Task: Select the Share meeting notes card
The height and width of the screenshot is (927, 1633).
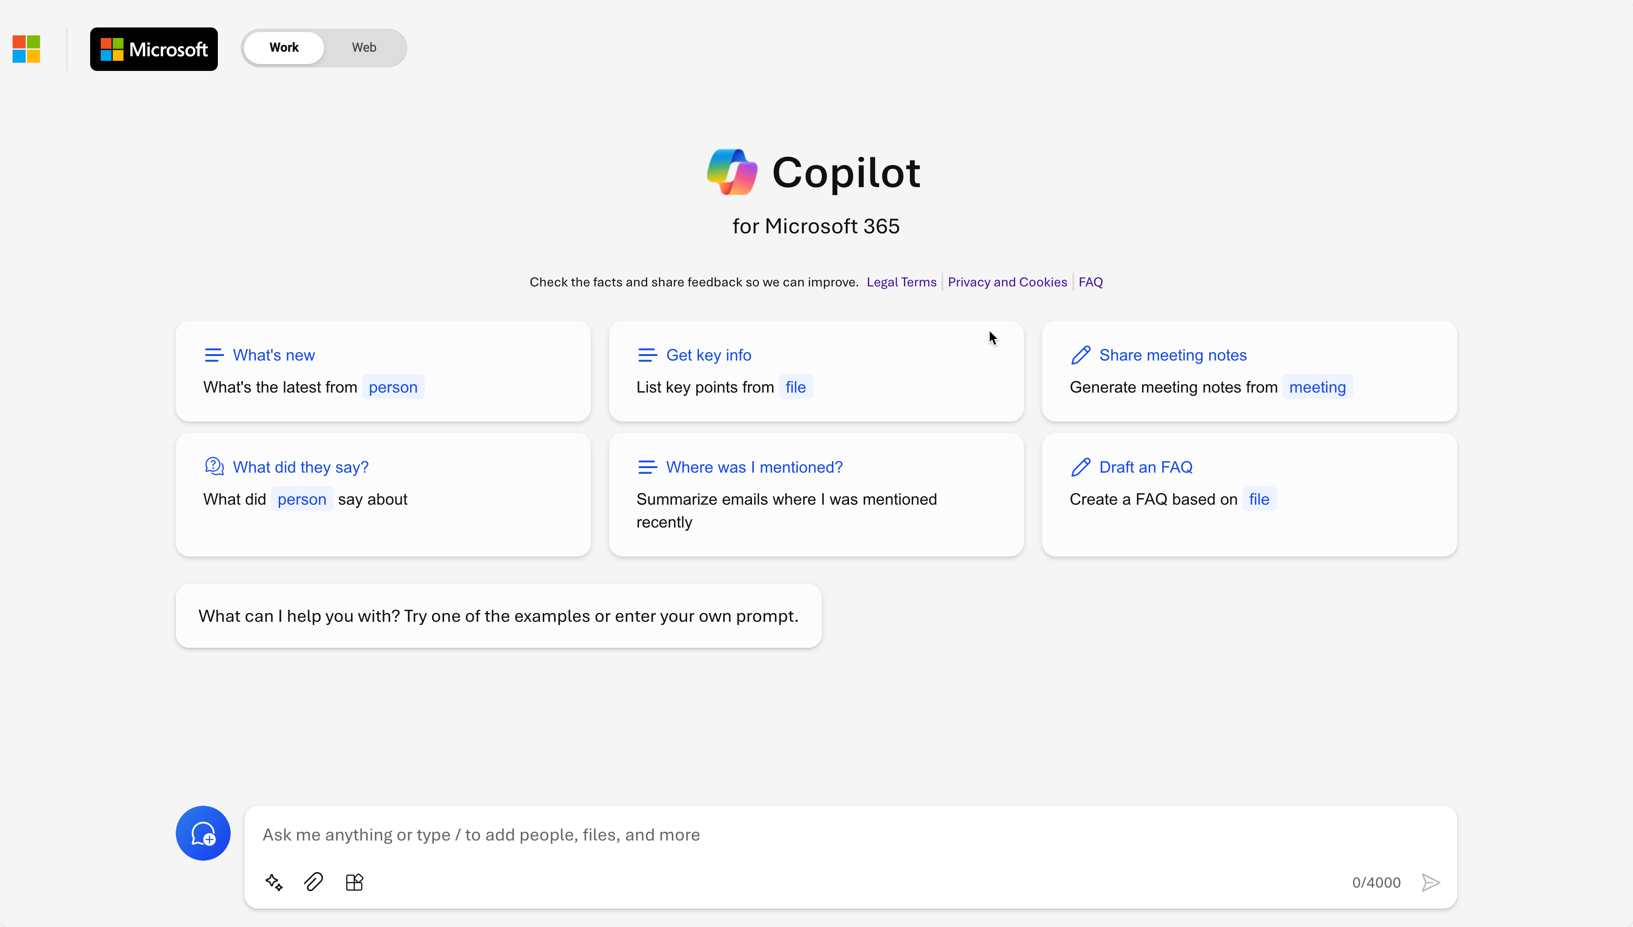Action: click(1248, 370)
